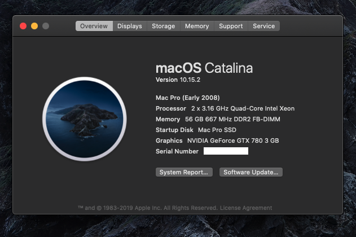Open the Displays tab

(x=130, y=26)
